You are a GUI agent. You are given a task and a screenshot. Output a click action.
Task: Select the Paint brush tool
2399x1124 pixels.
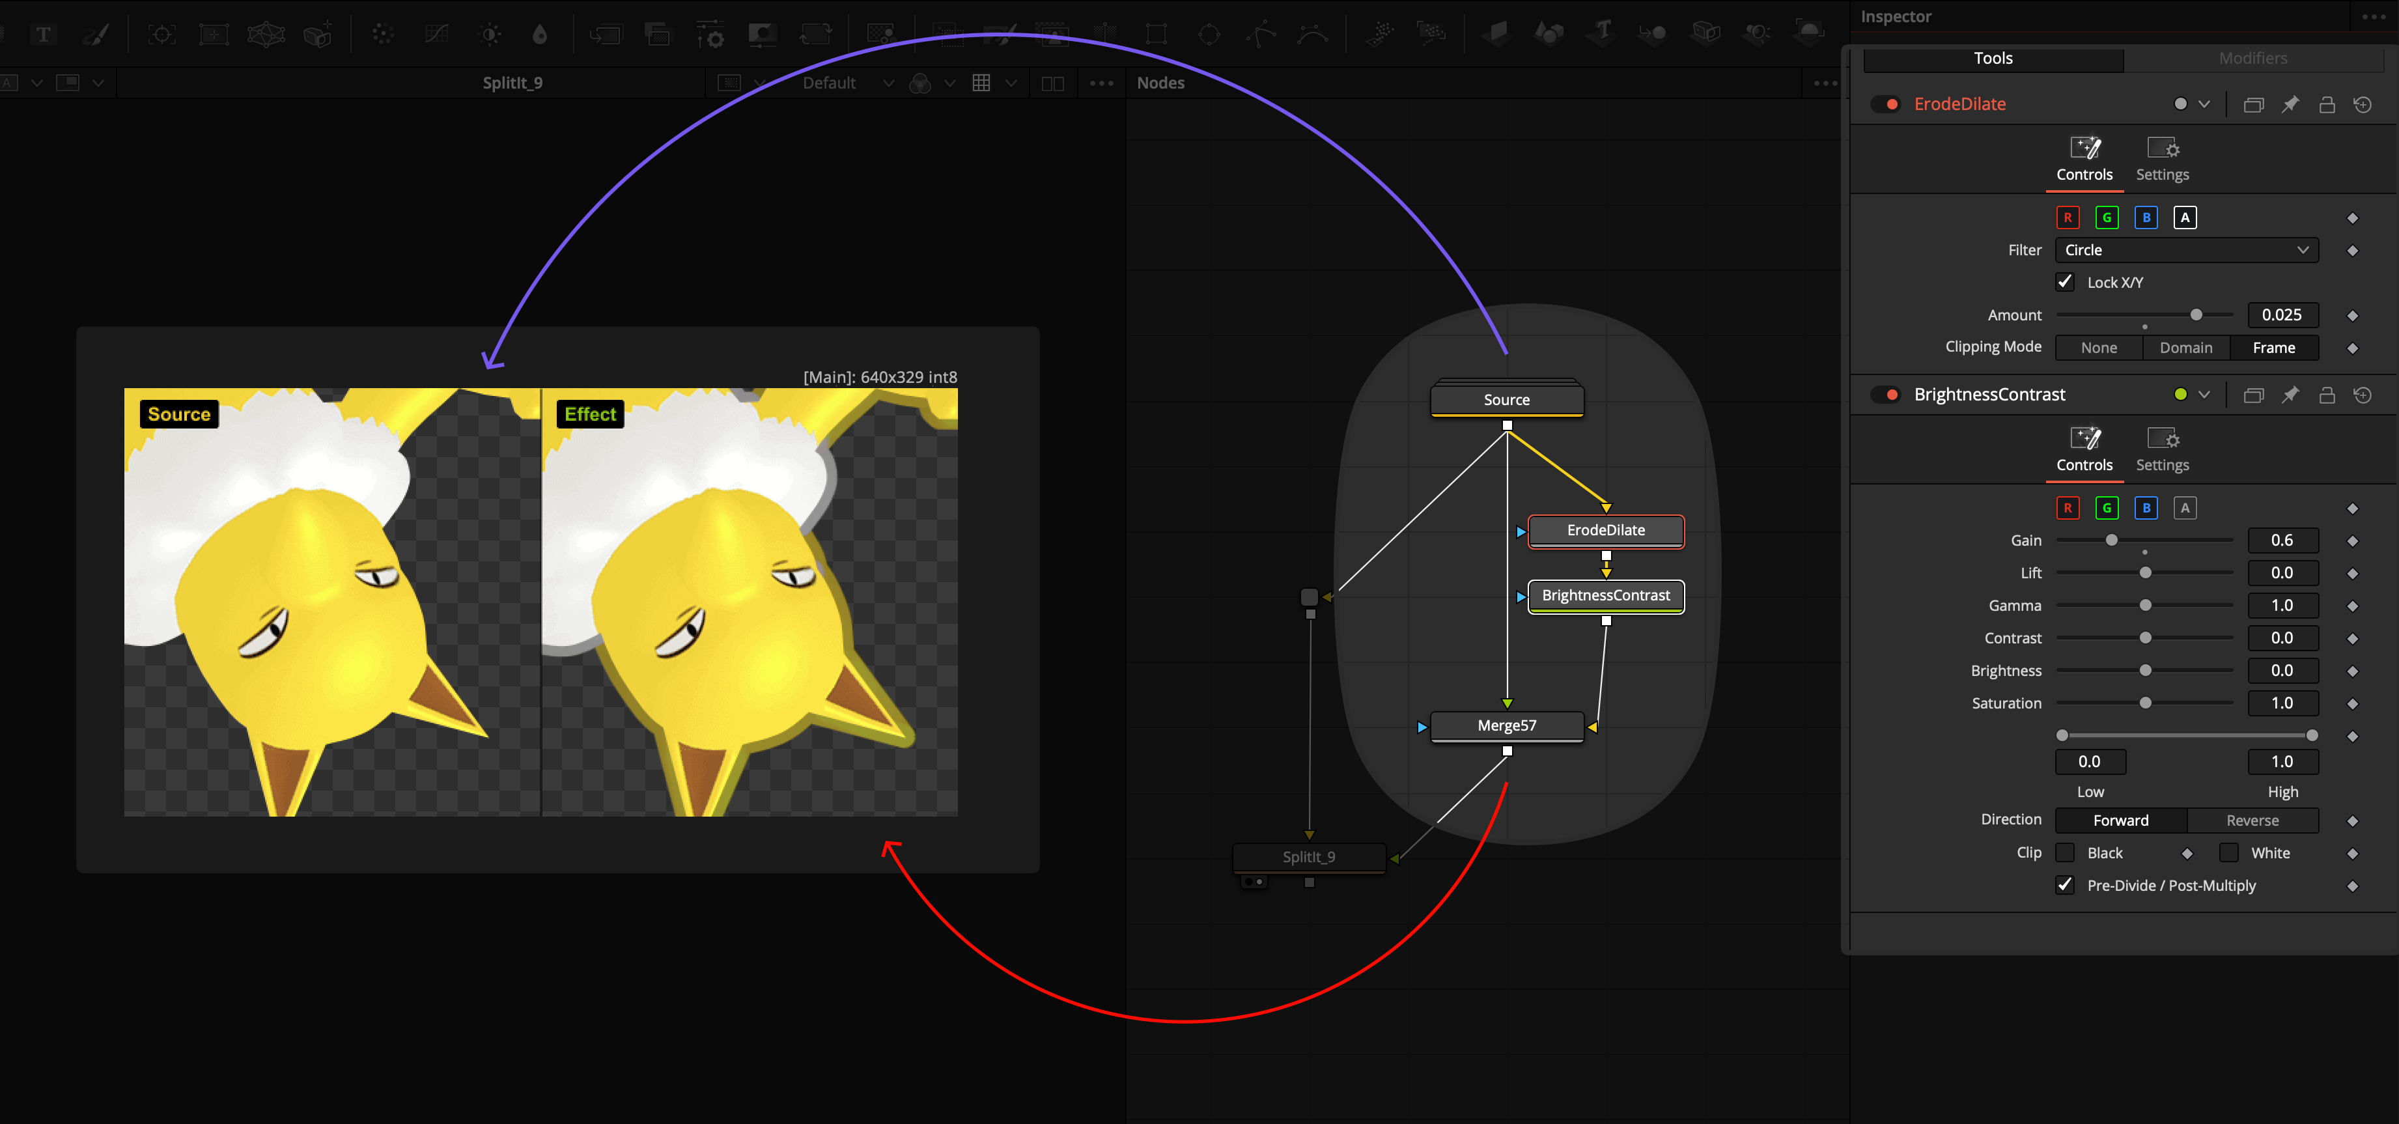(x=96, y=35)
